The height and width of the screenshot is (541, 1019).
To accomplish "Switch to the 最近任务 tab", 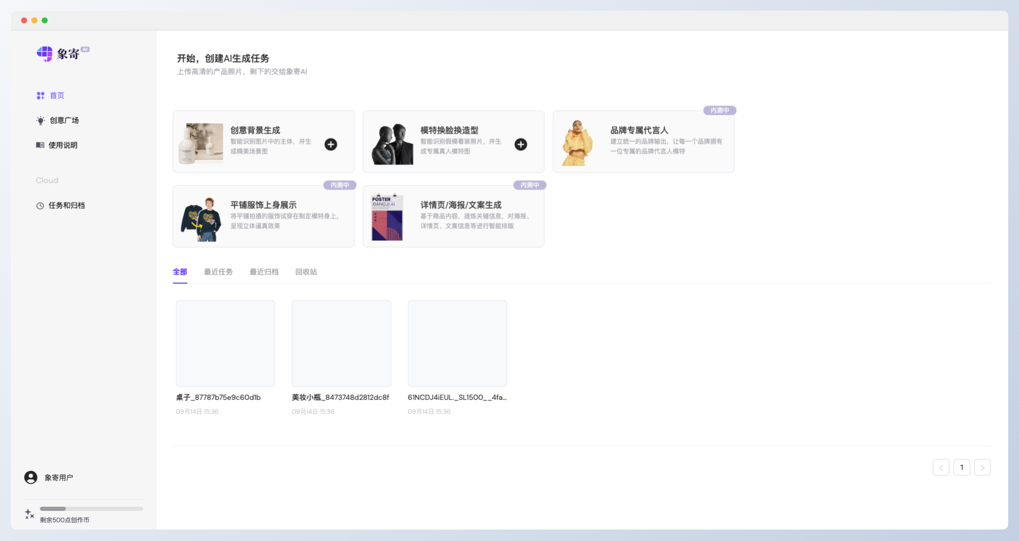I will point(219,272).
